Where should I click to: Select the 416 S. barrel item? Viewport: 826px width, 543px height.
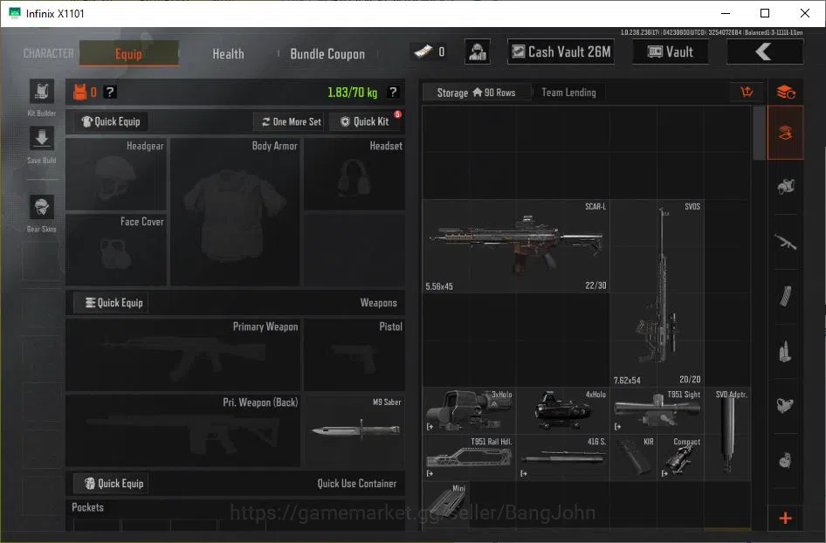562,457
